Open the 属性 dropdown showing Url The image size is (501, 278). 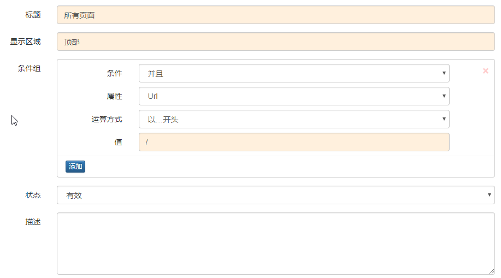point(294,96)
